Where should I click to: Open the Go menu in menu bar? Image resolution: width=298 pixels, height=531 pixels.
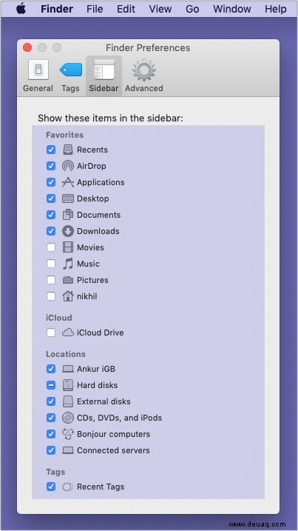pyautogui.click(x=192, y=9)
